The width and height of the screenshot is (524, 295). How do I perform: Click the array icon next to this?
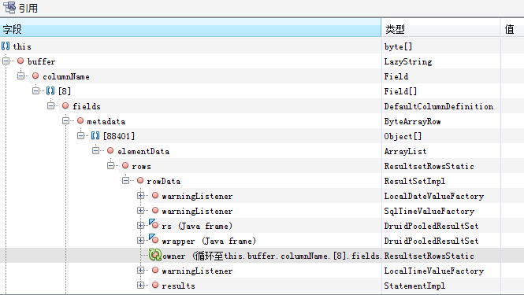pos(6,46)
